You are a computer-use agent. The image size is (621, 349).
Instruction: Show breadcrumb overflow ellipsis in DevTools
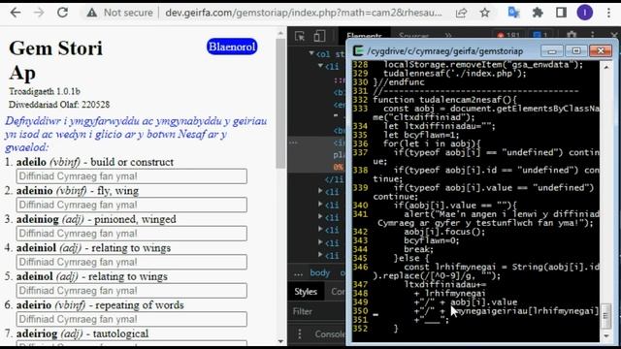(298, 273)
